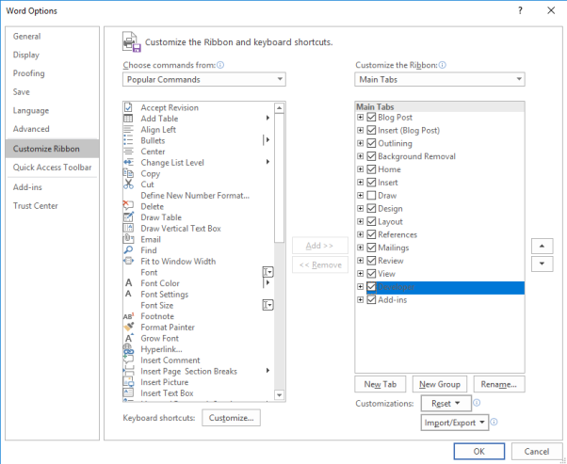567x464 pixels.
Task: Open the Main Tabs dropdown
Action: click(x=439, y=79)
